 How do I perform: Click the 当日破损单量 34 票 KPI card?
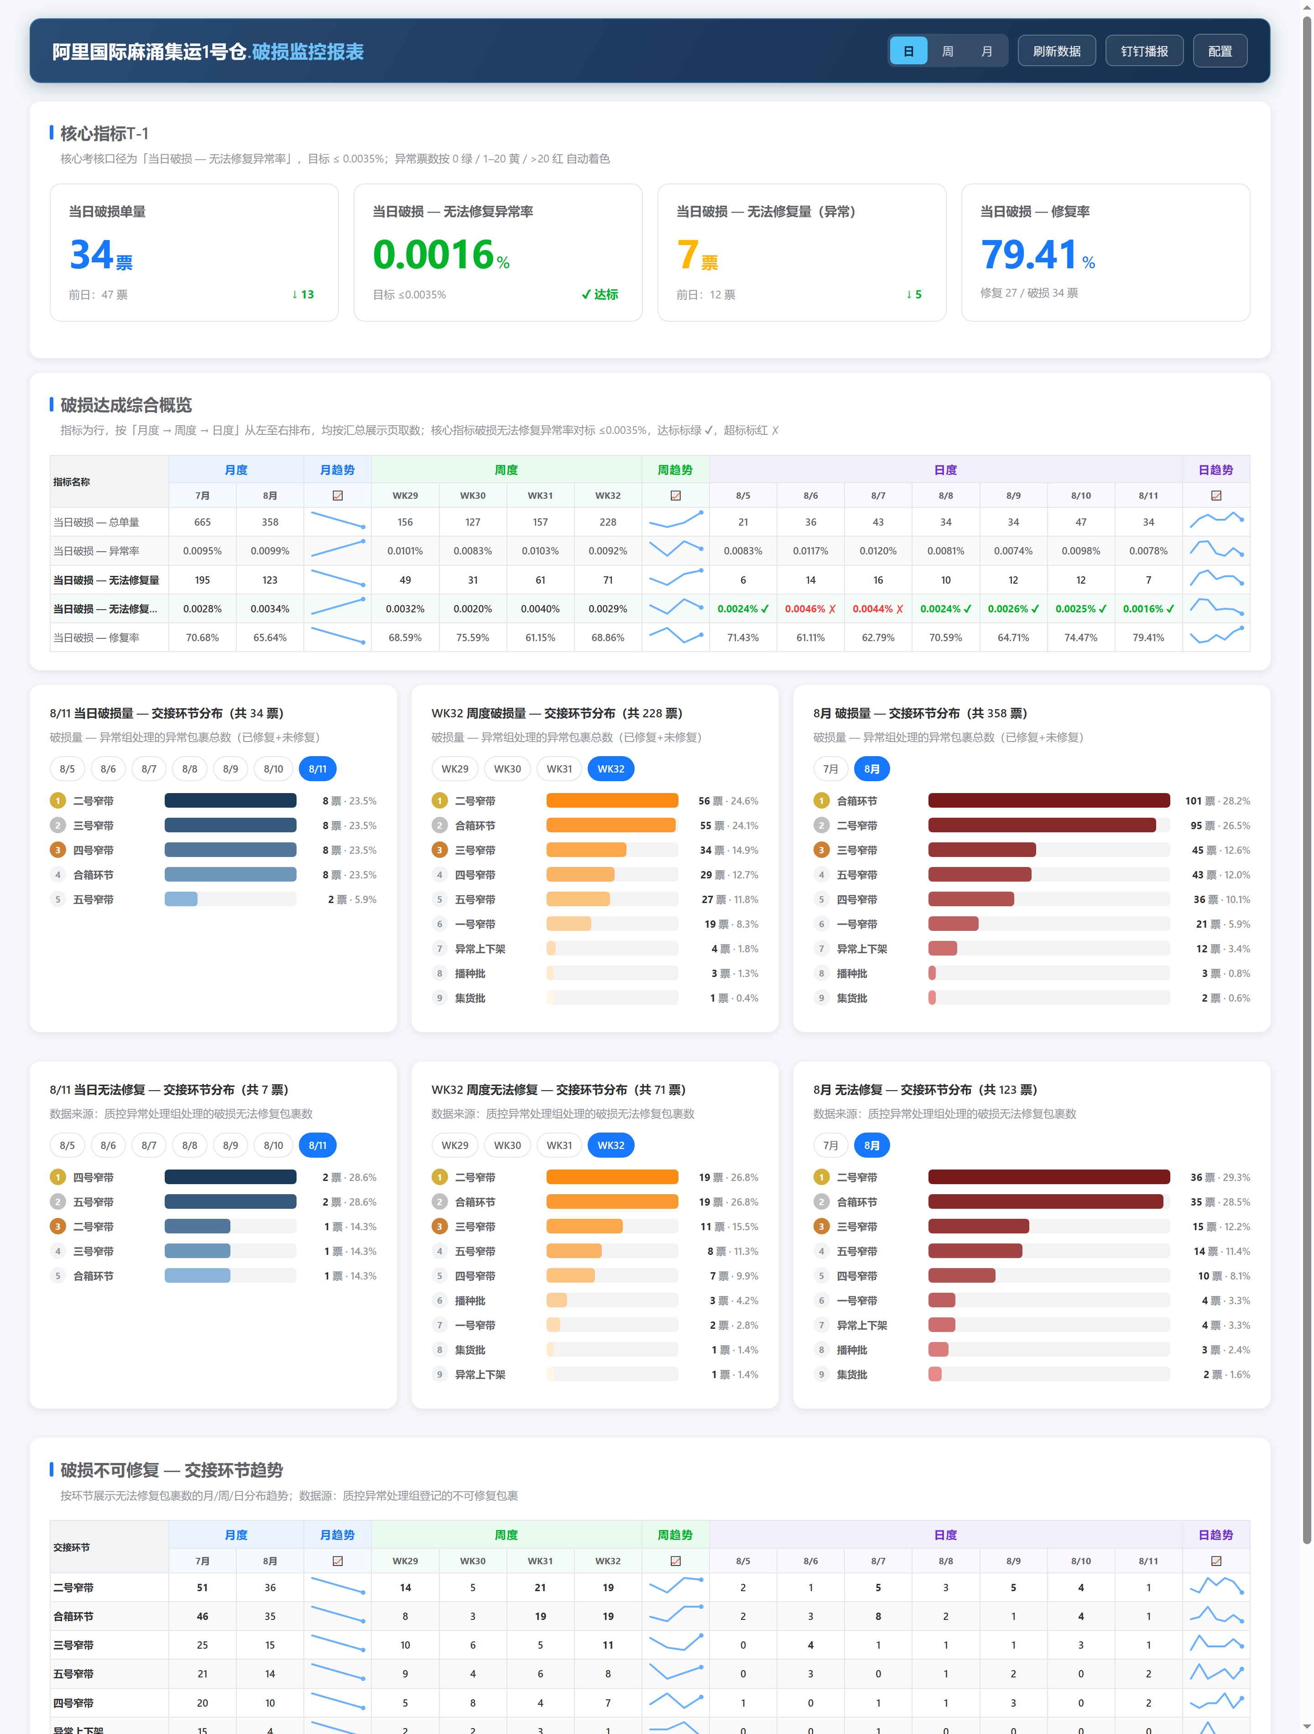(x=193, y=251)
